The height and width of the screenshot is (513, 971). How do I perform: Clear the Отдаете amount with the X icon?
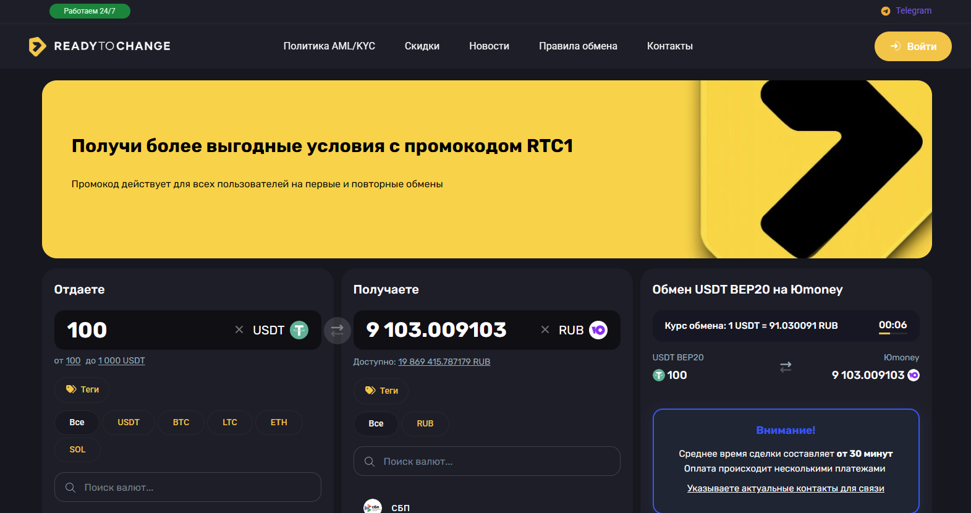[239, 330]
